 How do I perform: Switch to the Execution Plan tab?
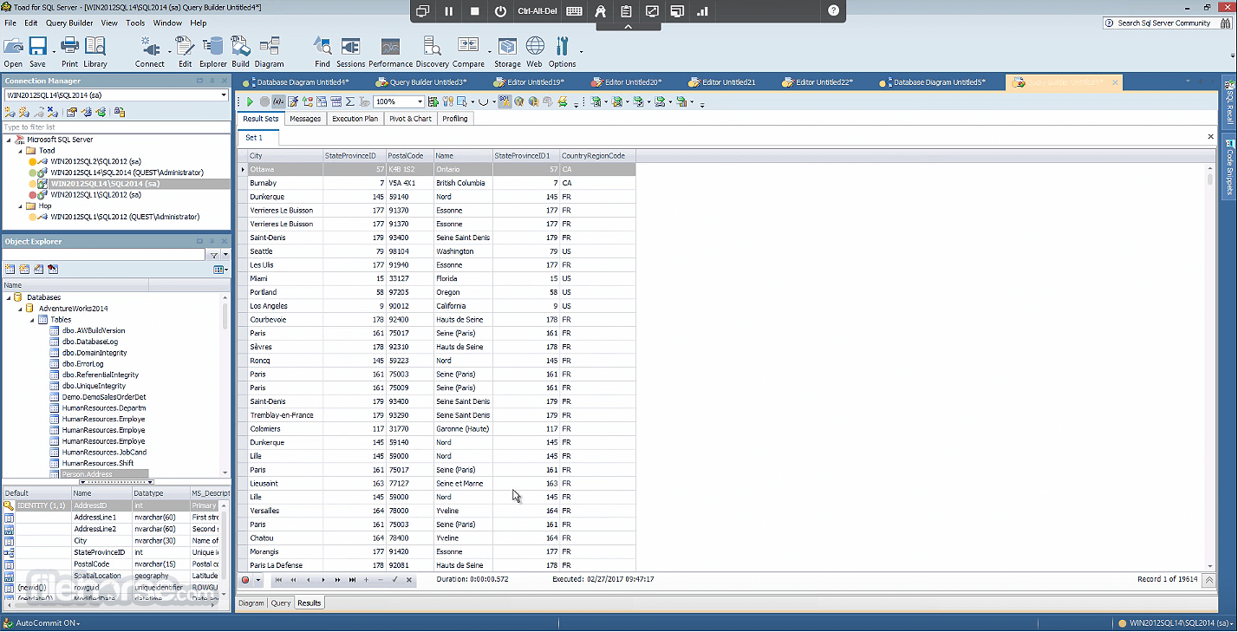coord(355,119)
